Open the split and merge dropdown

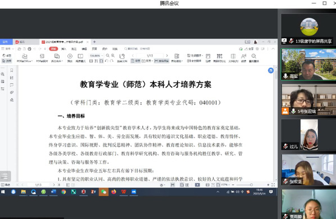[57, 58]
